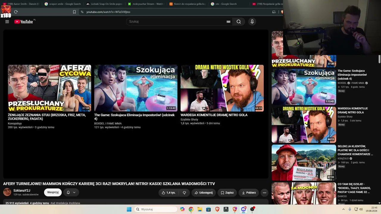Screen dimensions: 381x214
Task: Save the video with the Zapisz button
Action: [x=227, y=193]
